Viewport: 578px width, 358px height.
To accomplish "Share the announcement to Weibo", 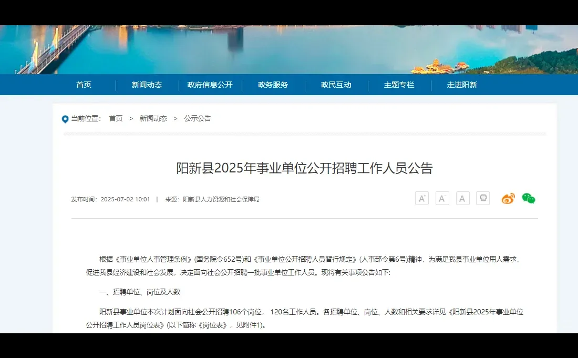I will 508,198.
